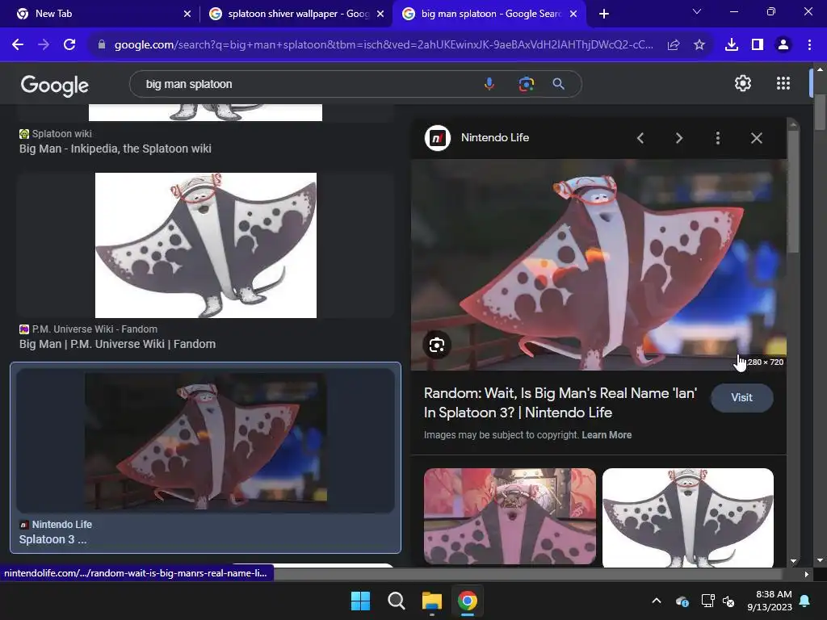Open File Explorer from the taskbar

[431, 601]
